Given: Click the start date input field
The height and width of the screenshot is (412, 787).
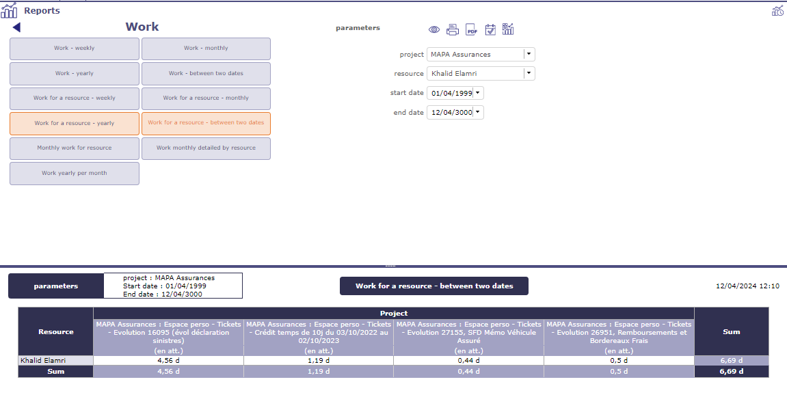Looking at the screenshot, I should pyautogui.click(x=451, y=93).
